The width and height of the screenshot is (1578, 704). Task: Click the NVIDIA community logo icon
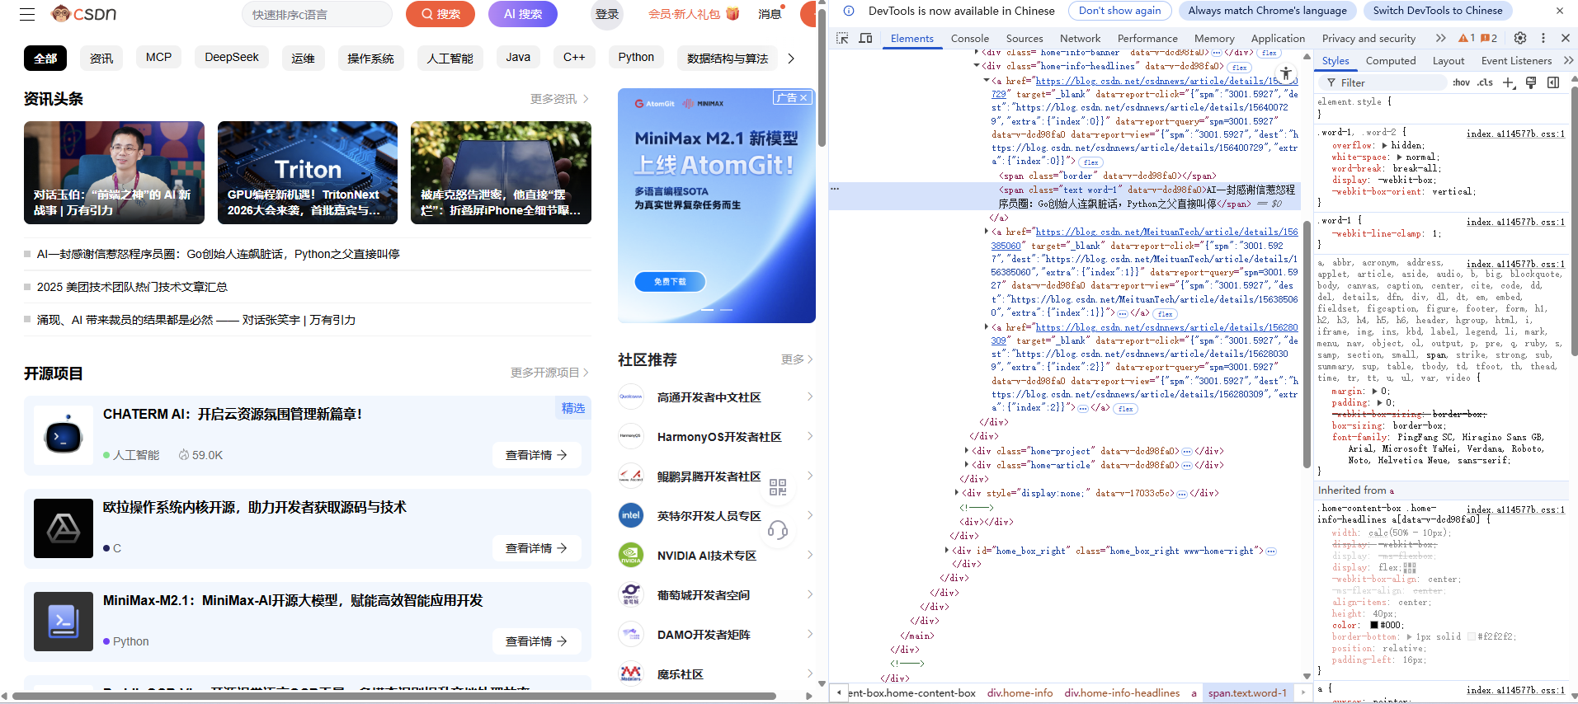[x=631, y=555]
